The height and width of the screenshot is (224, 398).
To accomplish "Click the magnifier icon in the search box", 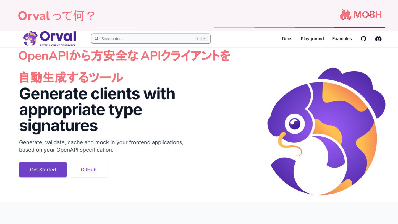I will tap(96, 39).
